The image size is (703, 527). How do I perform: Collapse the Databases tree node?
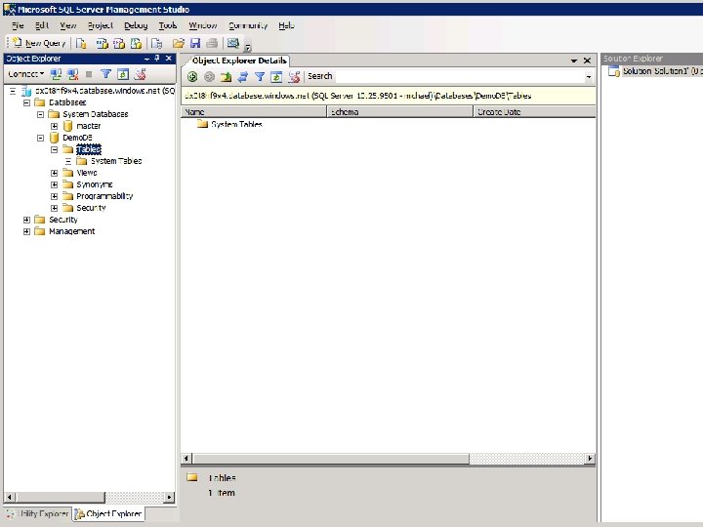26,102
